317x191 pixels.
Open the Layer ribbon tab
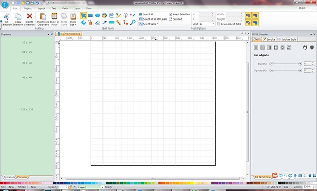pyautogui.click(x=77, y=8)
